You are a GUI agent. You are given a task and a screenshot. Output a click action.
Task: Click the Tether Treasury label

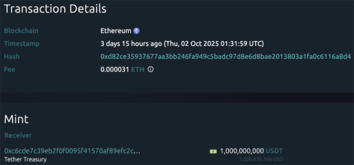coord(26,159)
